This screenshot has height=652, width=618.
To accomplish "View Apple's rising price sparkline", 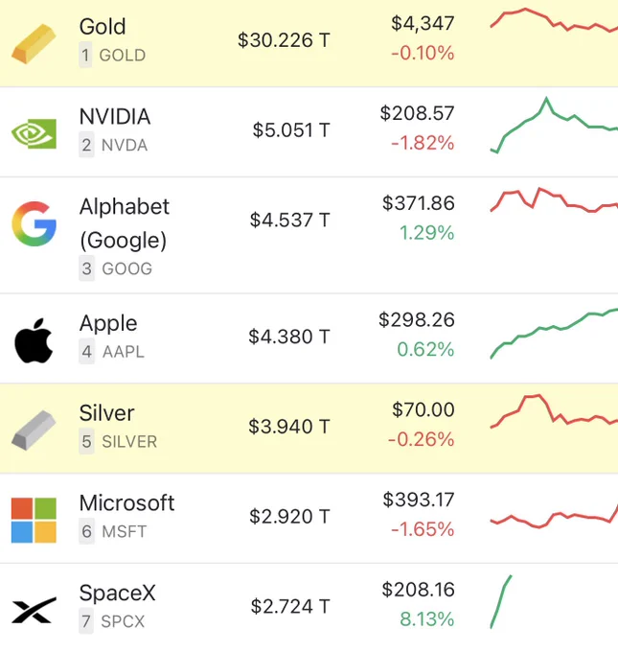I will coord(554,334).
